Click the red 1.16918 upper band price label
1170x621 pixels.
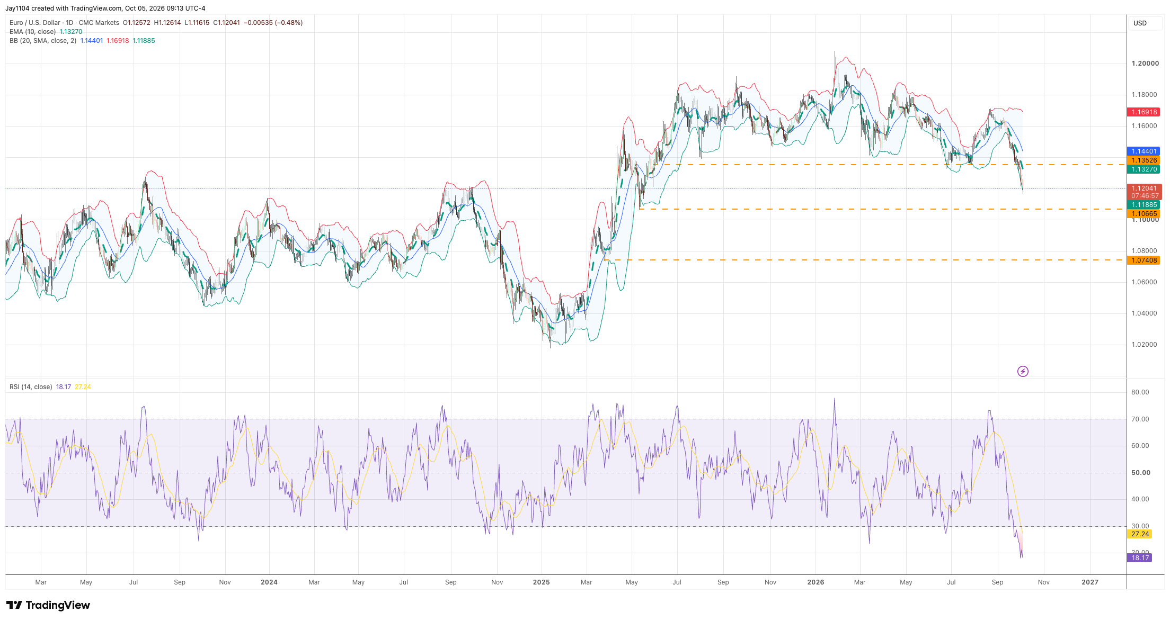point(1144,112)
